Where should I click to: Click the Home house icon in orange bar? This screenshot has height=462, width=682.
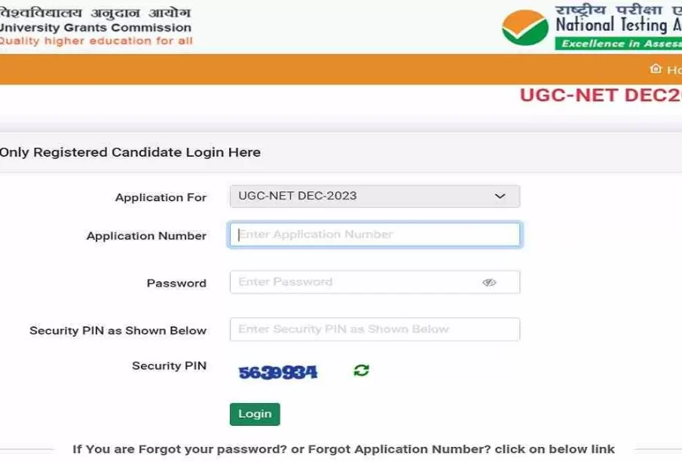(656, 69)
